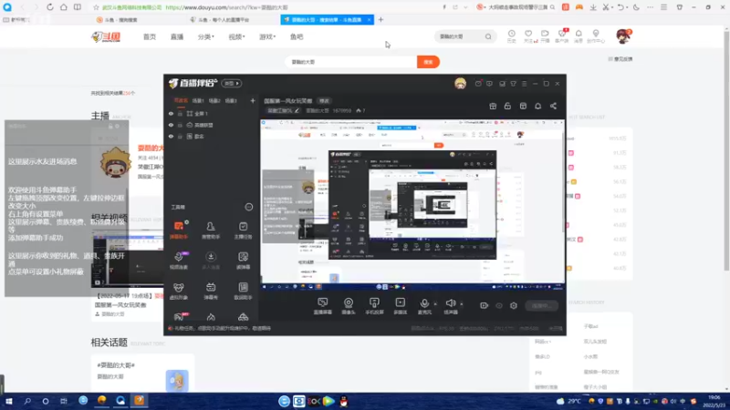Collapse the 工具箱 toolbox panel
Image resolution: width=730 pixels, height=410 pixels.
248,207
